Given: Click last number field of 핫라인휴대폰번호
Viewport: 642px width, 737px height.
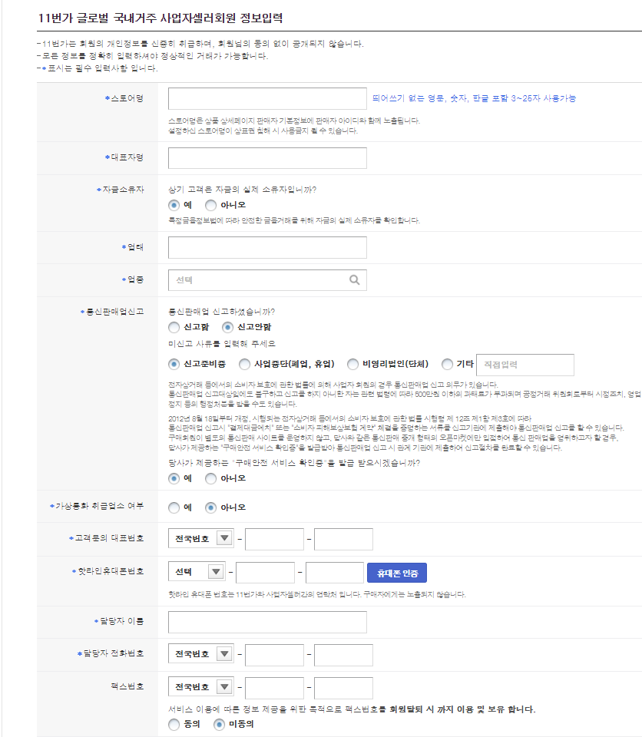Looking at the screenshot, I should pos(334,573).
